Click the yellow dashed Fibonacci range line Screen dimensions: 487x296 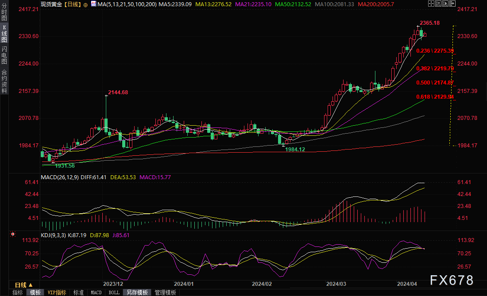[x=451, y=86]
